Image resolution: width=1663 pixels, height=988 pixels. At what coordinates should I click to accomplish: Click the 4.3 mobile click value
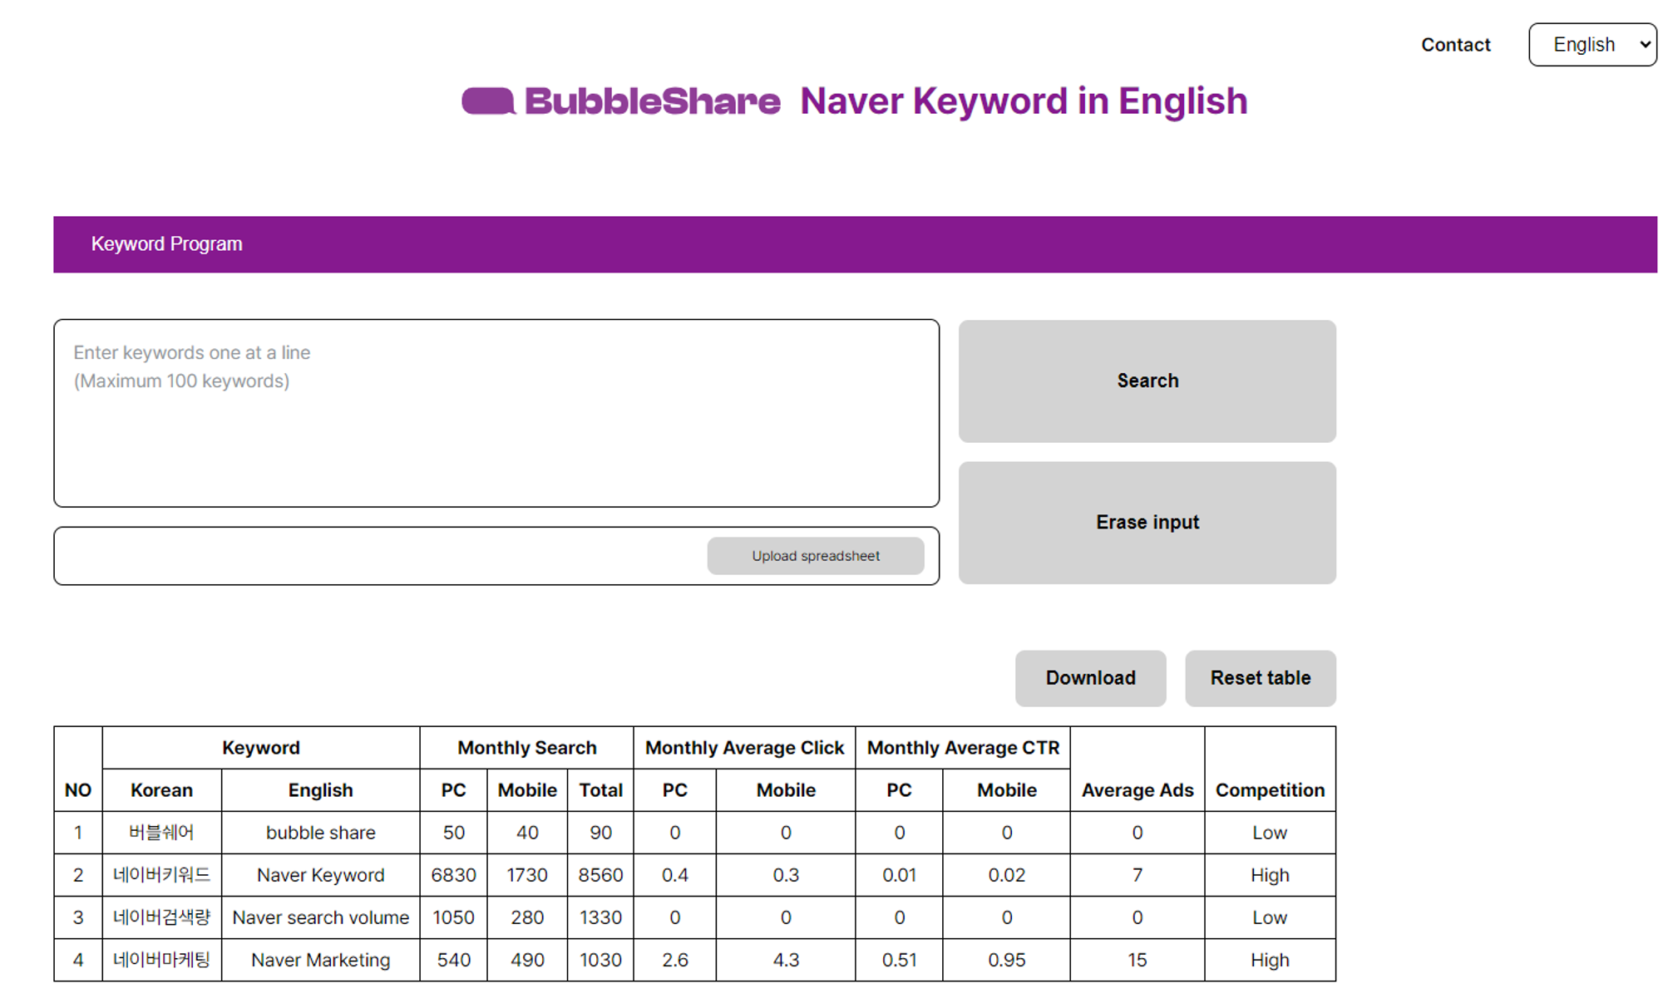(786, 960)
